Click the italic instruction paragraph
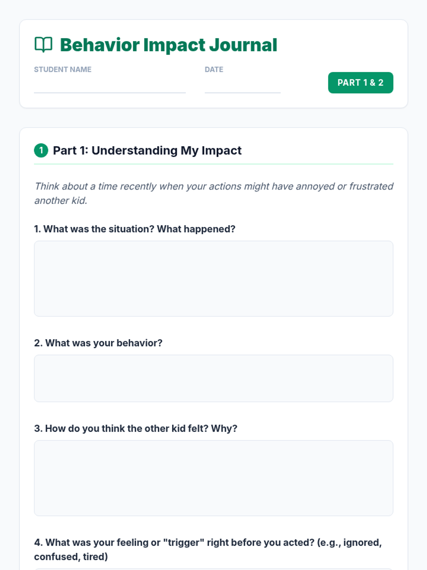The image size is (427, 570). pos(213,193)
